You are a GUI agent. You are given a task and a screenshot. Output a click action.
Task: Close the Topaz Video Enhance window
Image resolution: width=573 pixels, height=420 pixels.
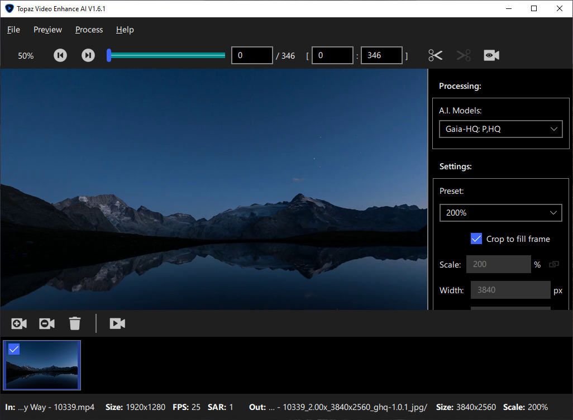pos(560,8)
